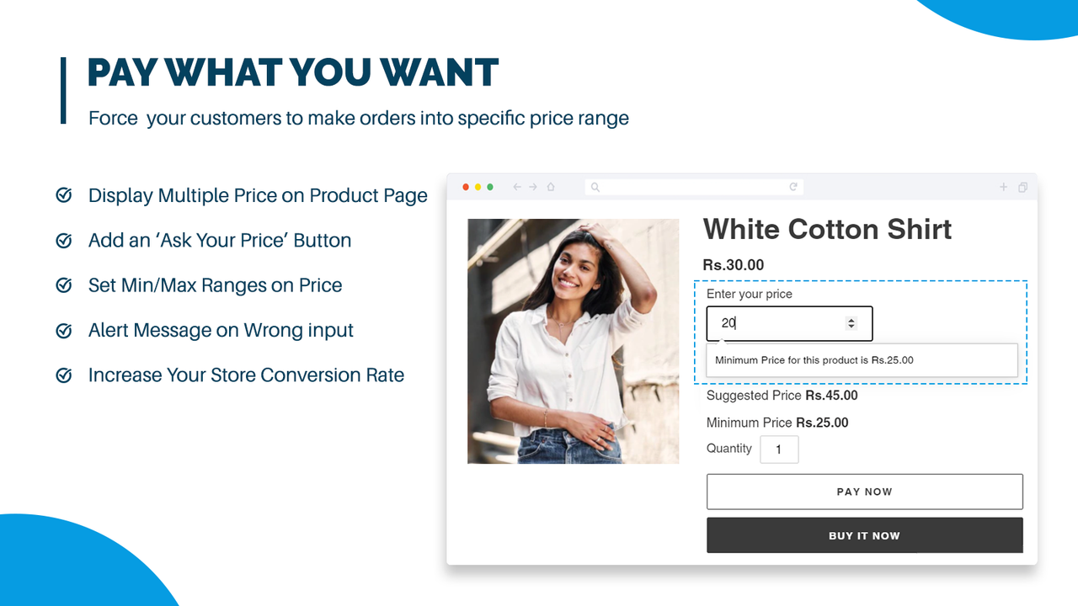Click the page reload icon in the address bar
The image size is (1078, 606).
click(x=792, y=187)
